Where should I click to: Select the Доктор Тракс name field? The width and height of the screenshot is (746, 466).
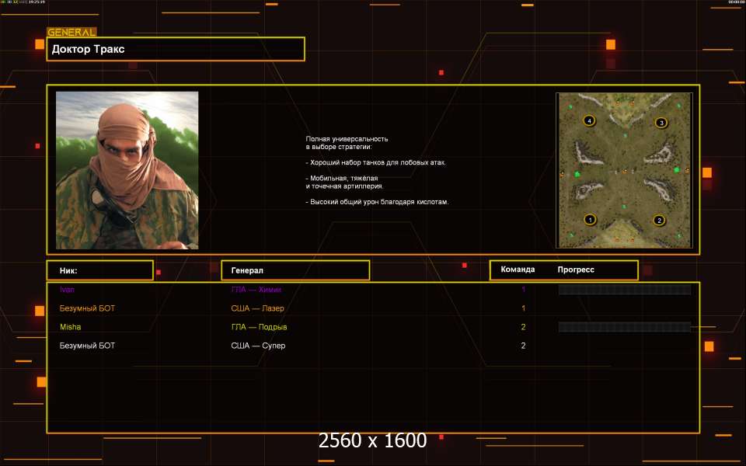pyautogui.click(x=176, y=49)
